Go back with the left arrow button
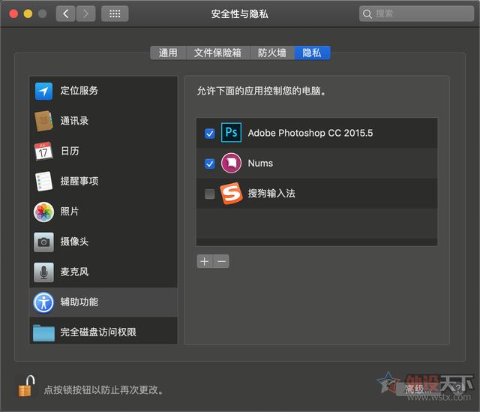Screen dimensions: 480x412 pos(66,14)
